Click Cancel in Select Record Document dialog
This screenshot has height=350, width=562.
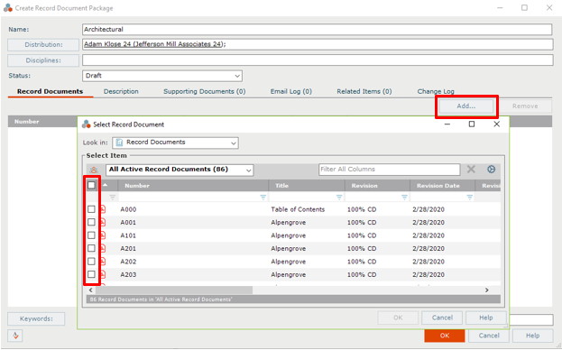[442, 318]
